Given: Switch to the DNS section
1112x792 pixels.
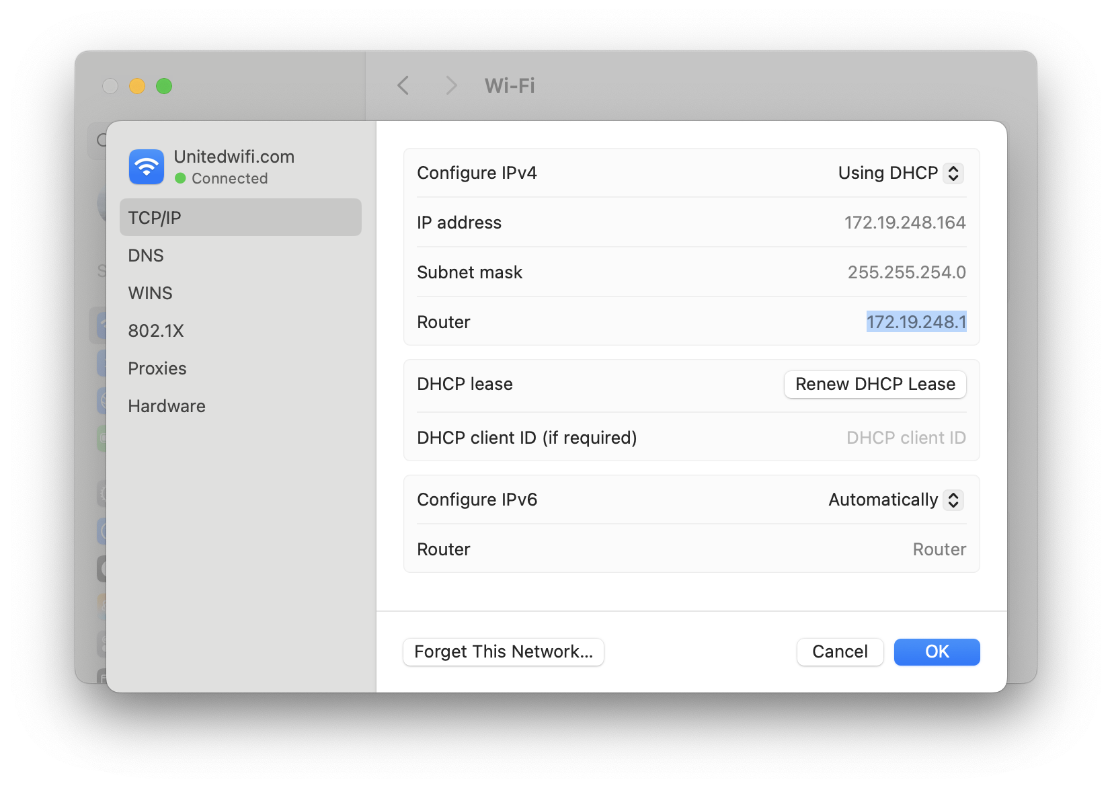Looking at the screenshot, I should coord(241,255).
